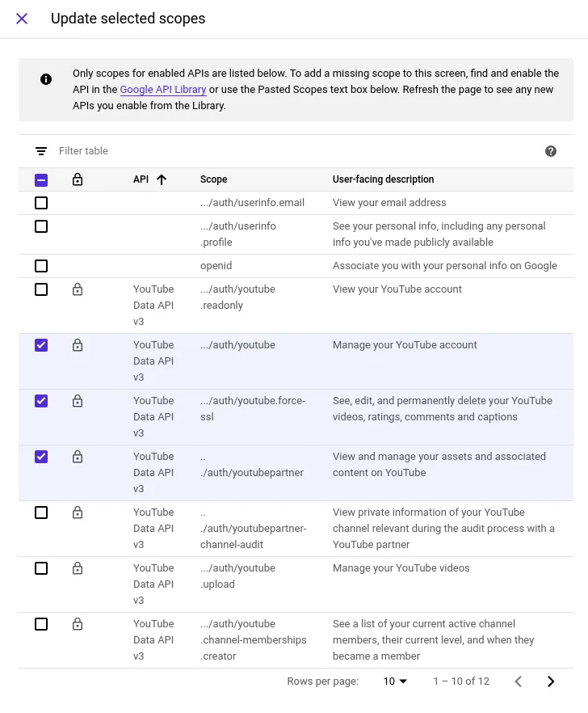Click the lock icon beside youtube.readonly scope
This screenshot has width=588, height=713.
pos(78,289)
